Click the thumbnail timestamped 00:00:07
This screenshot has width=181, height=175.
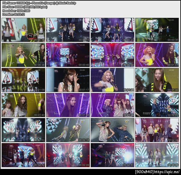24,30
